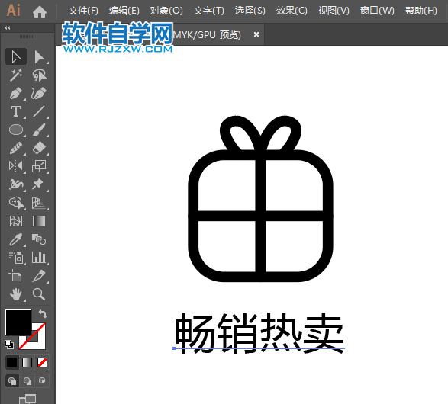Select the Slice tool
The width and height of the screenshot is (448, 404).
click(39, 276)
